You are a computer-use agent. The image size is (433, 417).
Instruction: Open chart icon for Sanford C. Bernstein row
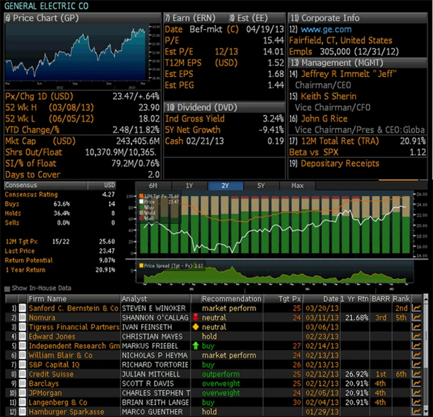[x=417, y=308]
